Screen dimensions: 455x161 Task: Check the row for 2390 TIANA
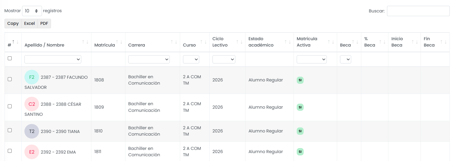(x=10, y=130)
